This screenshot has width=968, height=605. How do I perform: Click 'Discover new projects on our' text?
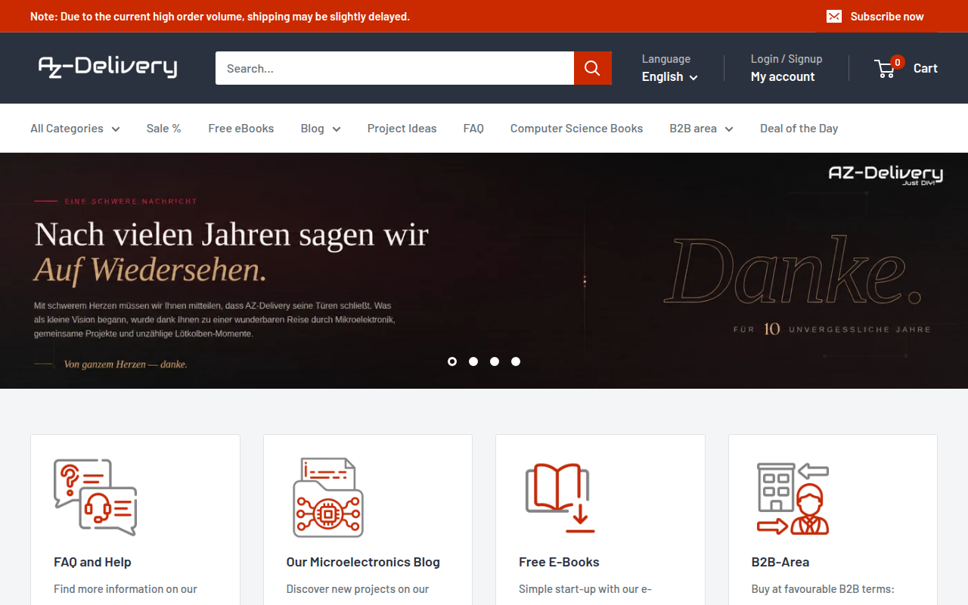point(358,589)
